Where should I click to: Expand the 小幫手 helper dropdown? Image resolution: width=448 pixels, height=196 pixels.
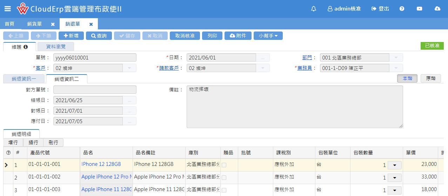[x=268, y=36]
